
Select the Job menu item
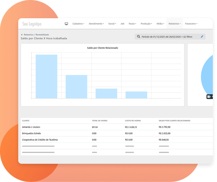[x=122, y=24]
